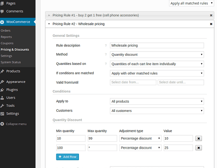Delete the quantity row starting at 100
Viewport: 217px width, 168px height.
(199, 148)
